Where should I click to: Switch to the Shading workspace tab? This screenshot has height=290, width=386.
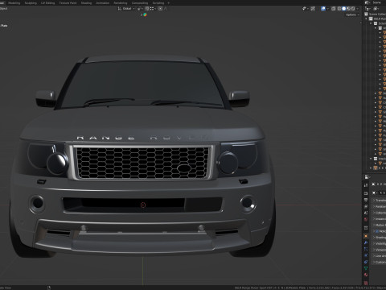tap(86, 3)
